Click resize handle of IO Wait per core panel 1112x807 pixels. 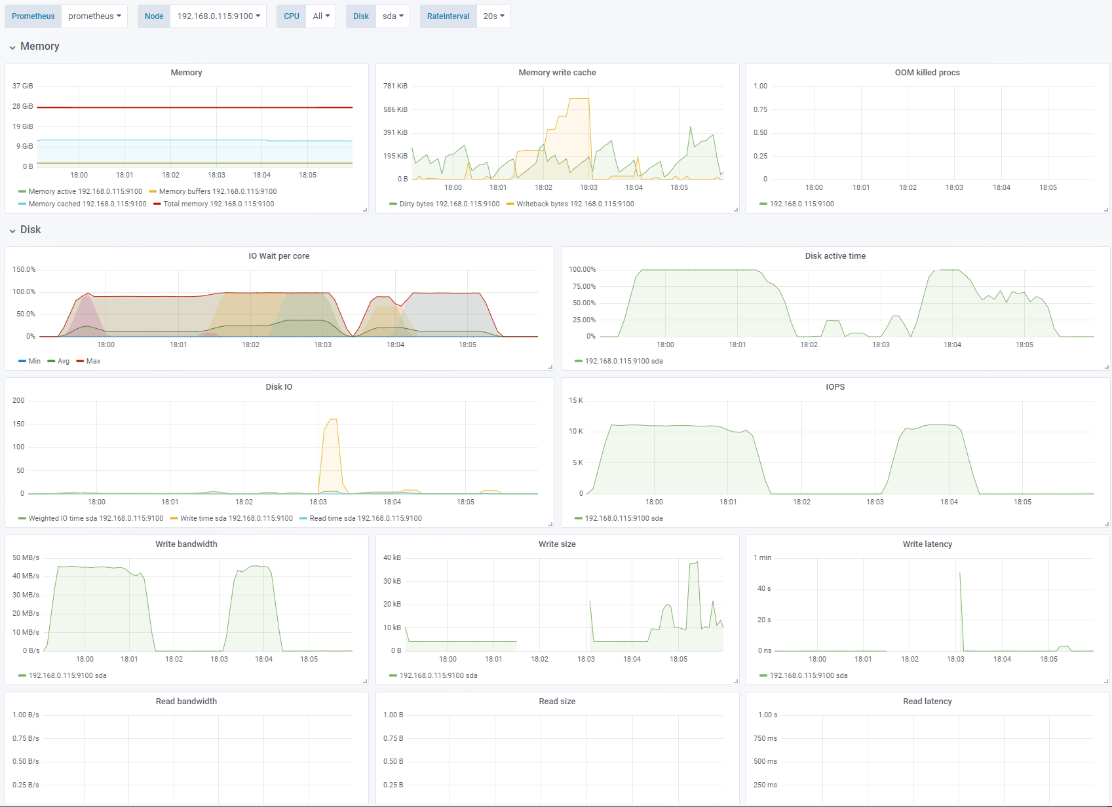coord(550,367)
